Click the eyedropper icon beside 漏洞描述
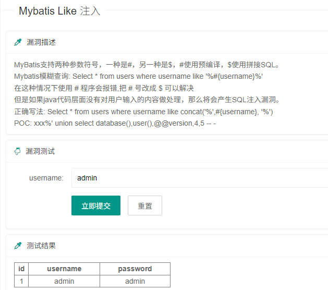Viewport: 328px width, 290px height. (x=18, y=42)
